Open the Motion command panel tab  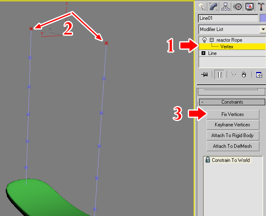click(x=237, y=7)
